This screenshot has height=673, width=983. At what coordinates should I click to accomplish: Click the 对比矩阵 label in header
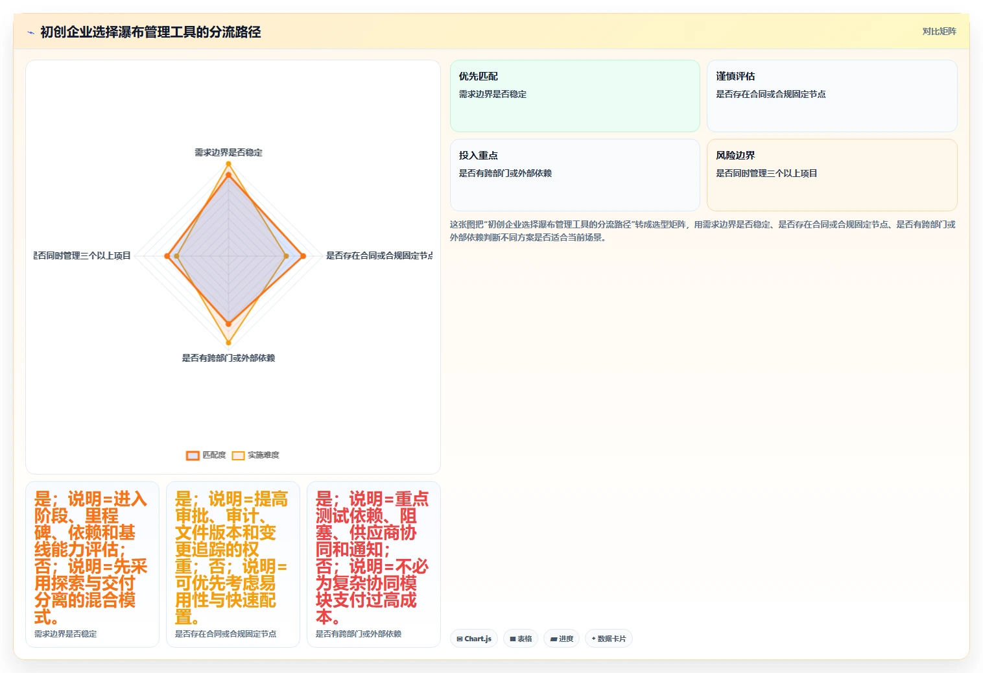click(x=939, y=31)
